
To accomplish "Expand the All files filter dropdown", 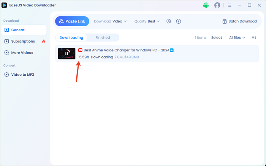I will click(237, 38).
